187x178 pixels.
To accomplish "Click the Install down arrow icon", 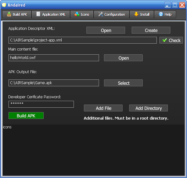I will 136,14.
